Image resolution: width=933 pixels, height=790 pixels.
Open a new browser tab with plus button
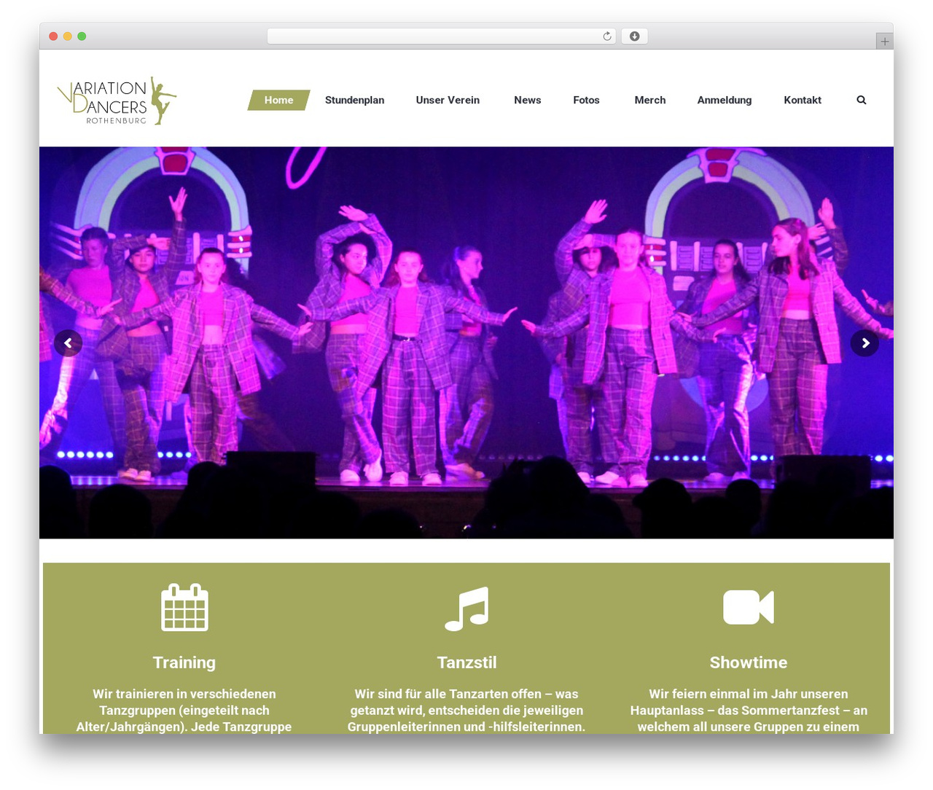885,42
